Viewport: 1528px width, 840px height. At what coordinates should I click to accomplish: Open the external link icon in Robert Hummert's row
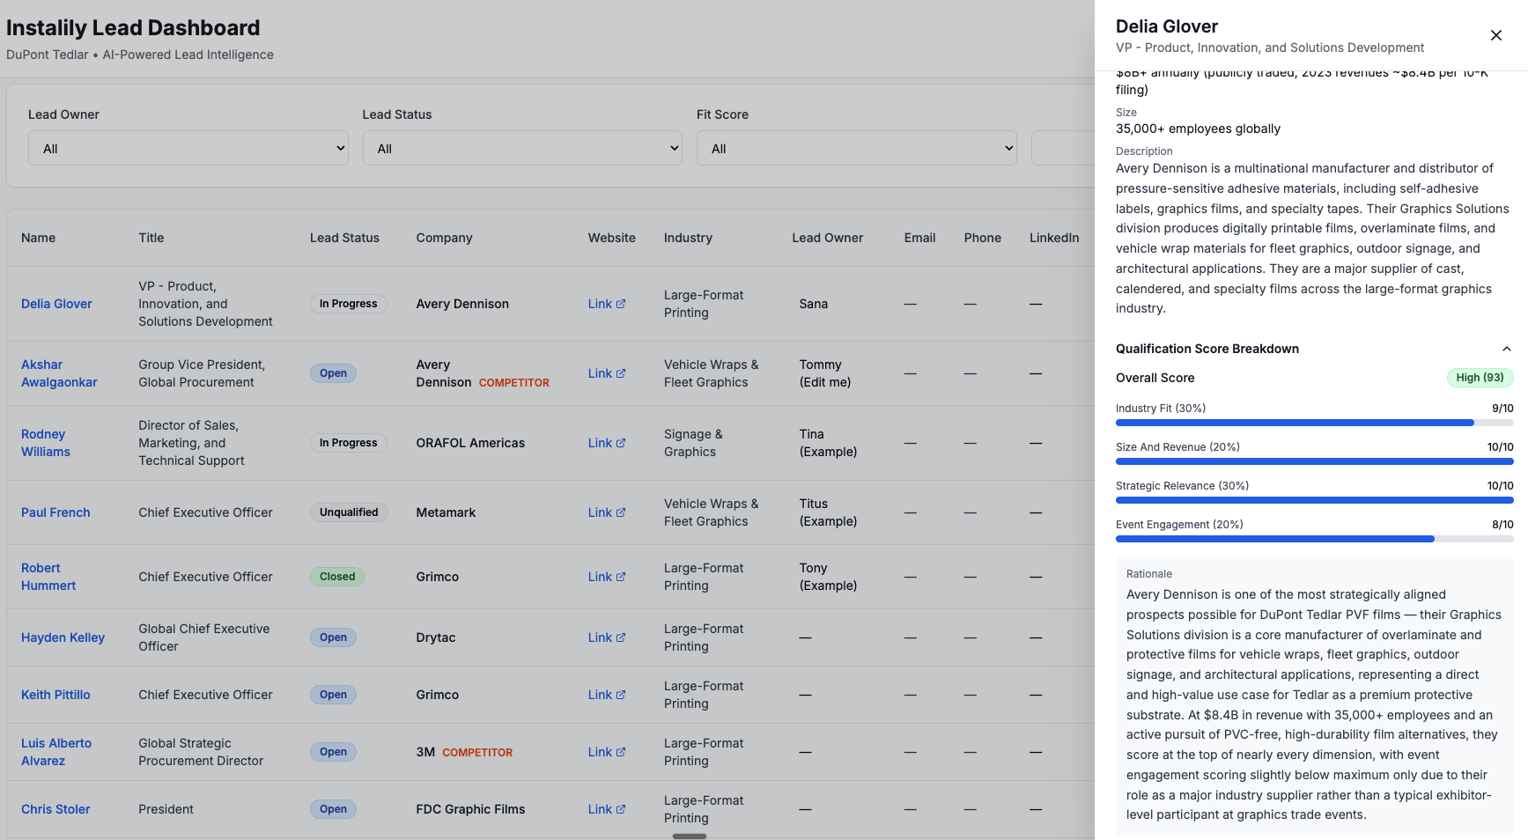(620, 576)
